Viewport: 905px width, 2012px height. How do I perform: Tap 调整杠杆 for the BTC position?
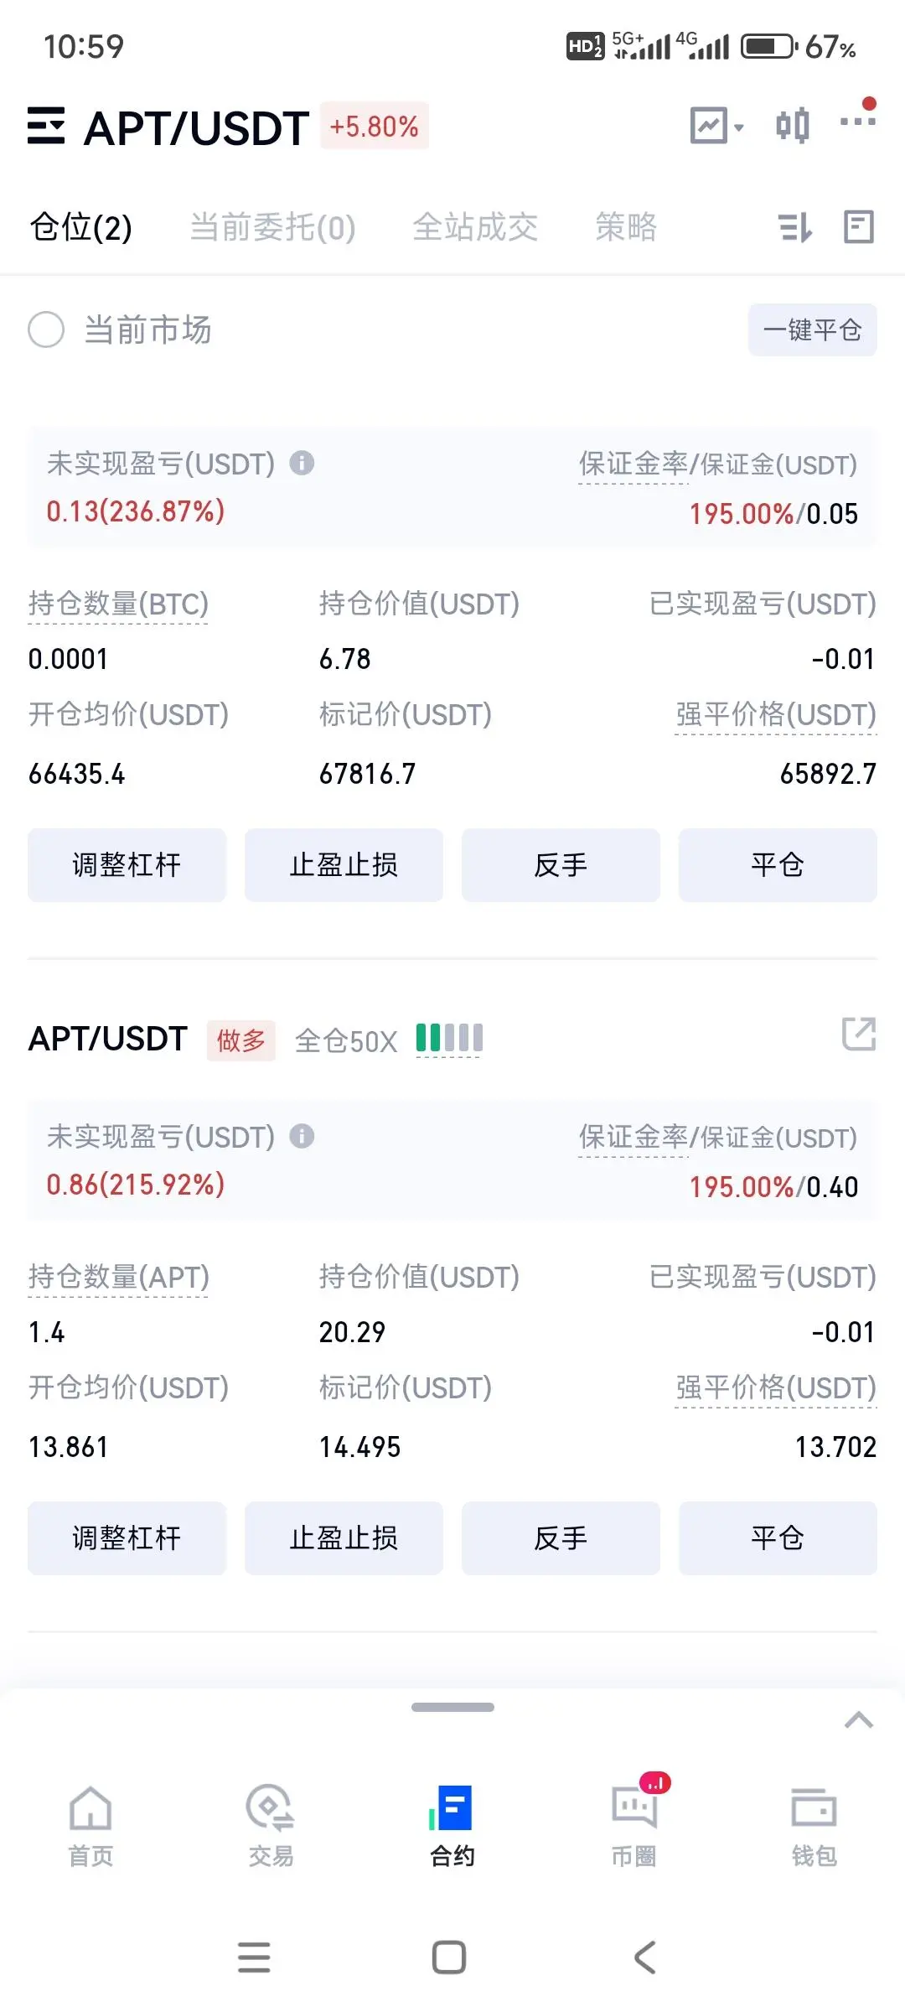127,865
